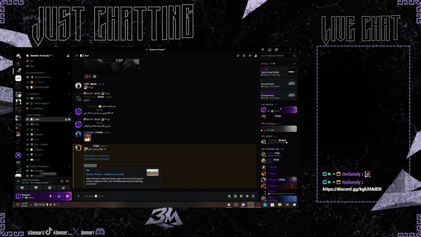Viewport: 421px width, 237px height.
Task: Click Search Ammar Friends input field
Action: coord(278,56)
